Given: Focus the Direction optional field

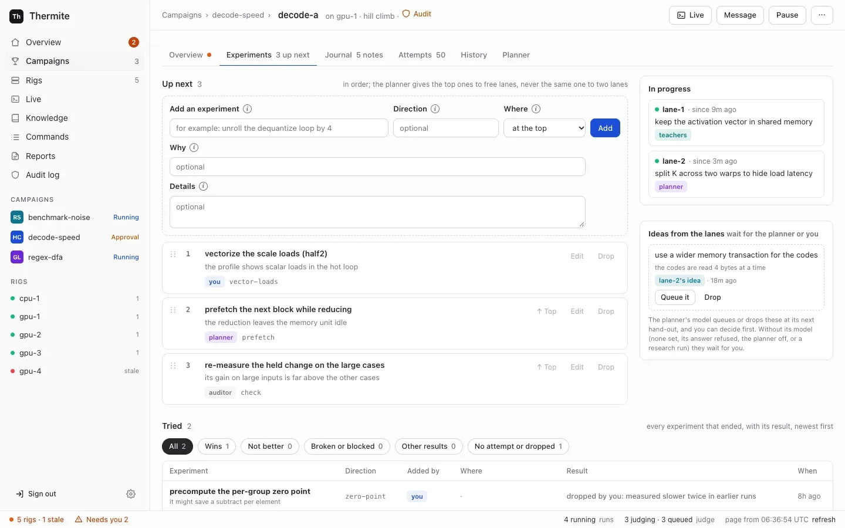Looking at the screenshot, I should click(446, 128).
